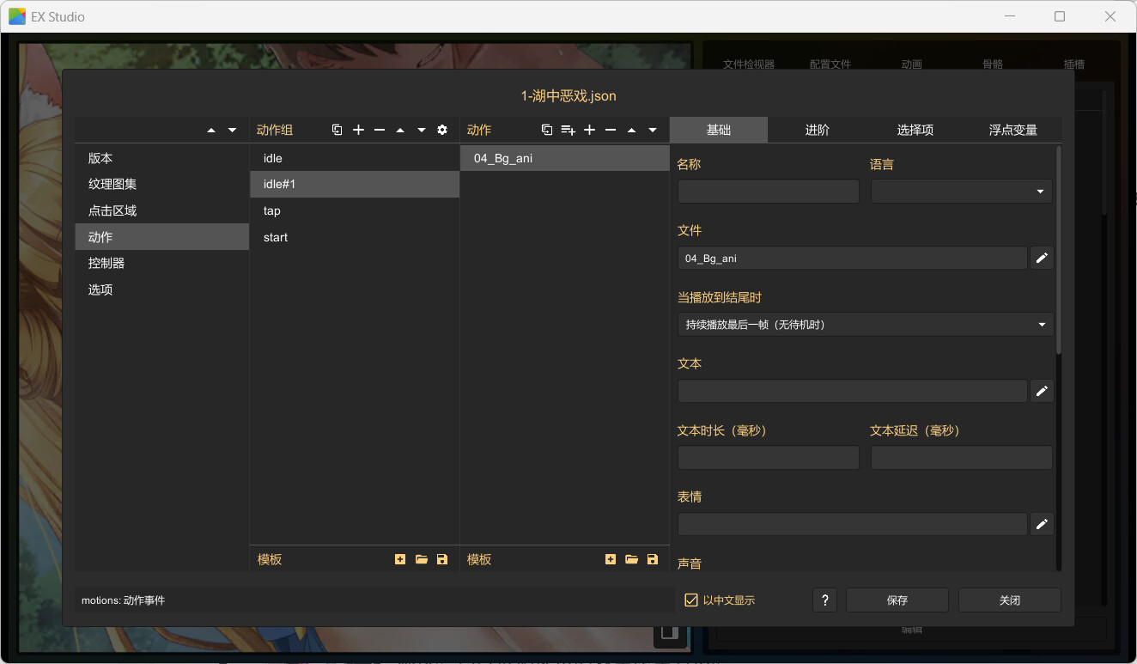Select 点击区域 in category list

point(162,210)
